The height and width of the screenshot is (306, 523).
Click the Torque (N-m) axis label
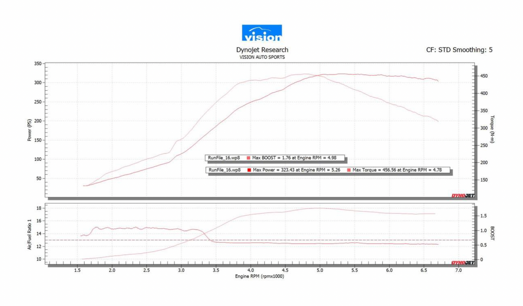492,129
